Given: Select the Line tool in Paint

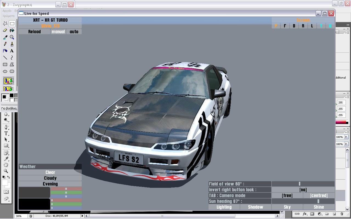Looking at the screenshot, I should [5, 58].
